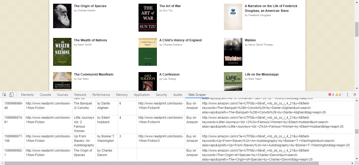This screenshot has width=359, height=165.
Task: Open the Application tab
Action: point(142,95)
